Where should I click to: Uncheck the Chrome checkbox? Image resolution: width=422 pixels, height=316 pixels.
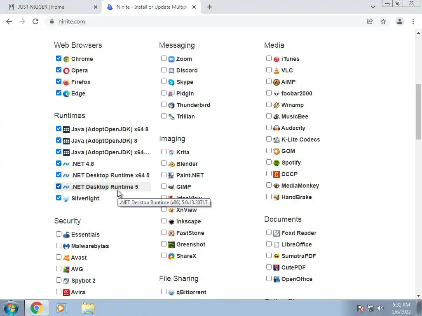(x=59, y=58)
